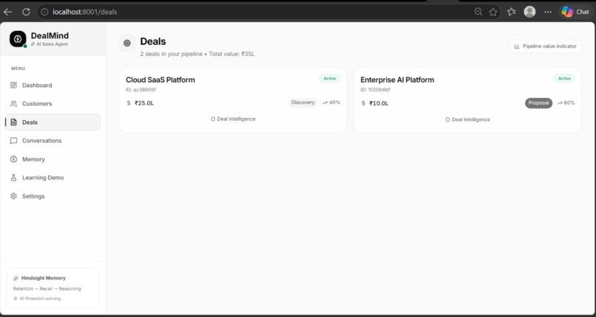Click the AI-Powered Learning label
The width and height of the screenshot is (596, 317).
pyautogui.click(x=40, y=299)
